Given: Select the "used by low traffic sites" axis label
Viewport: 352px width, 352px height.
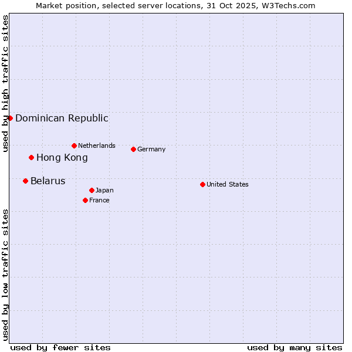Looking at the screenshot, I should click(x=5, y=274).
